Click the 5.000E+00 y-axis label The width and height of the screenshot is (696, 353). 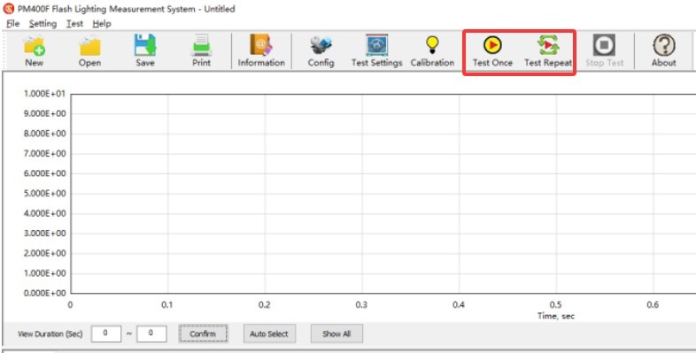point(44,194)
